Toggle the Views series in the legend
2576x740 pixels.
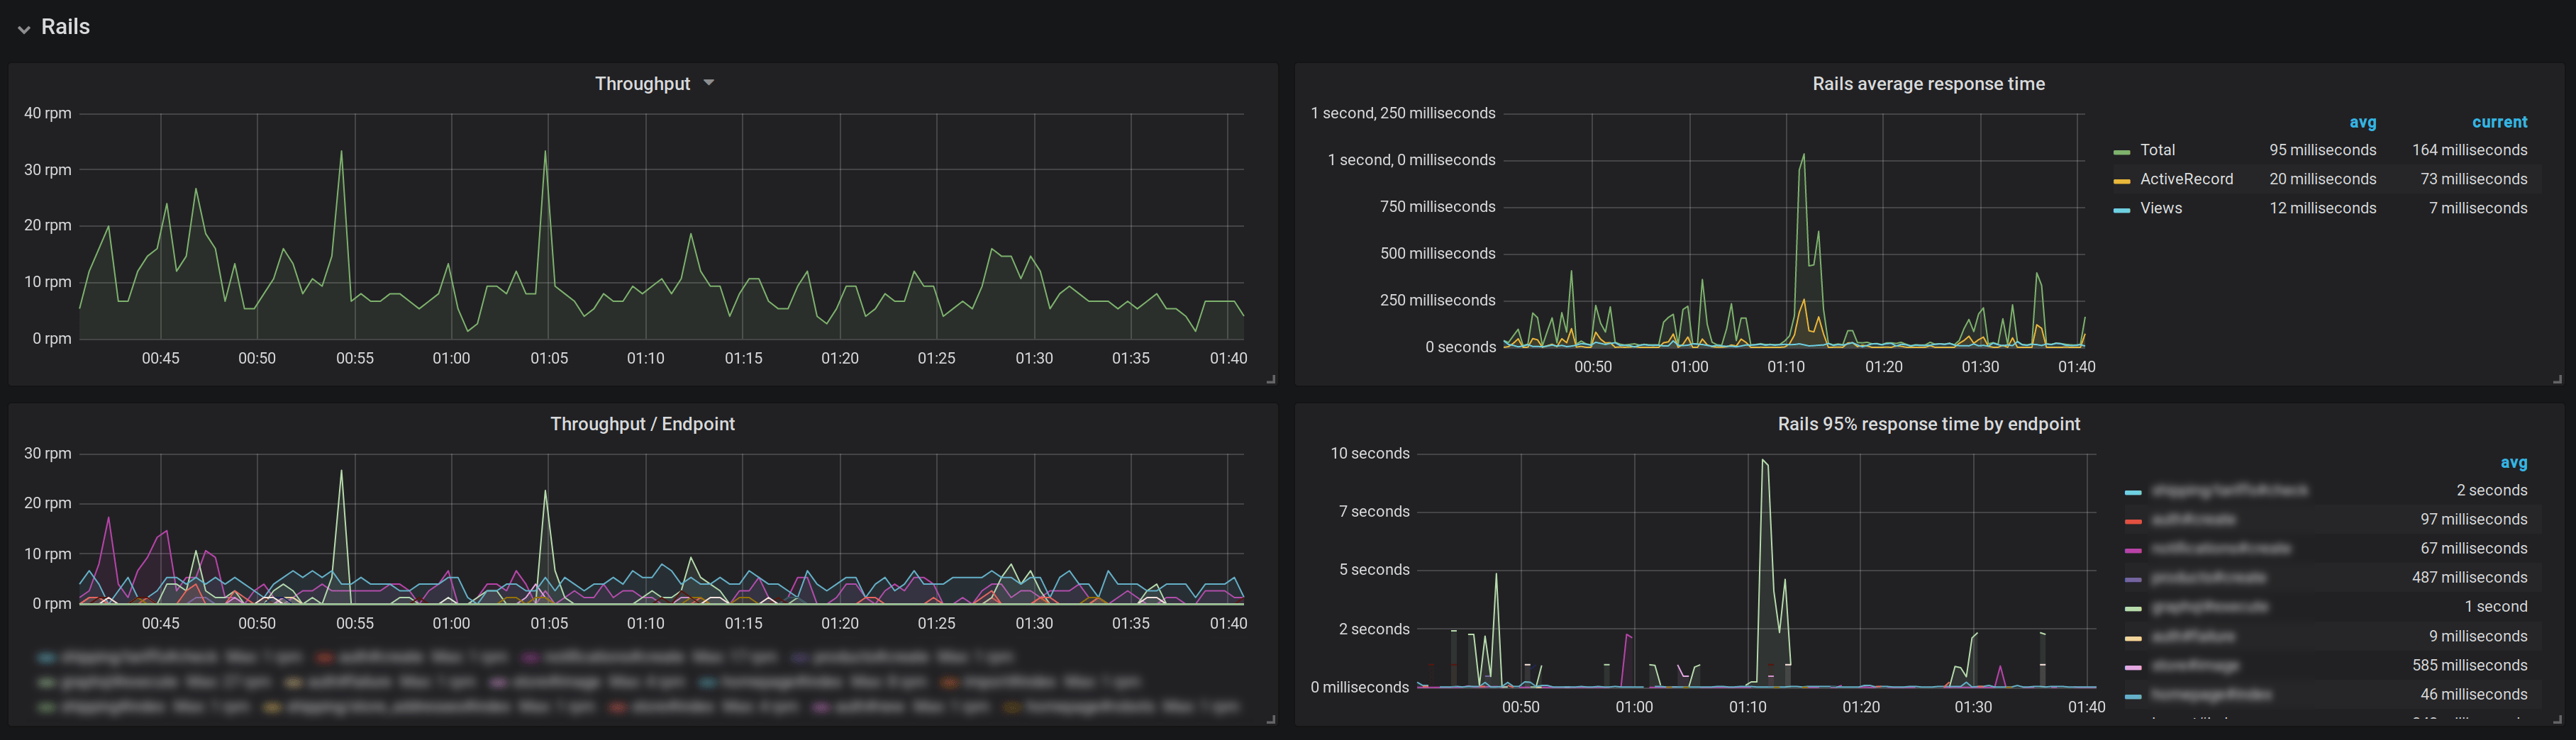point(2160,208)
